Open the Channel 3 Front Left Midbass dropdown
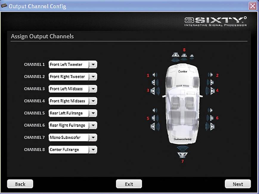Screen dimensions: 259x194 (x=93, y=89)
